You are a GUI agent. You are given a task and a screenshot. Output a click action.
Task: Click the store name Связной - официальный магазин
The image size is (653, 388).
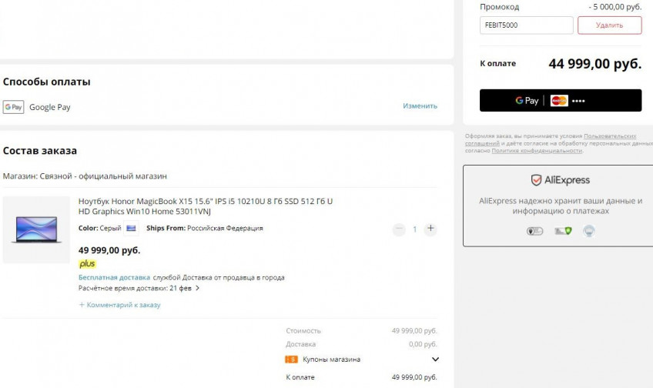[x=103, y=176]
